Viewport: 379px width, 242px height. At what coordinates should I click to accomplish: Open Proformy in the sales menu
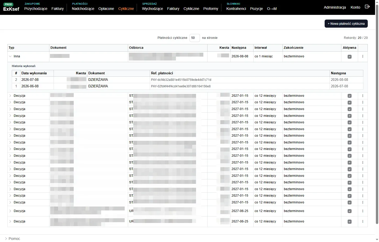coord(211,9)
